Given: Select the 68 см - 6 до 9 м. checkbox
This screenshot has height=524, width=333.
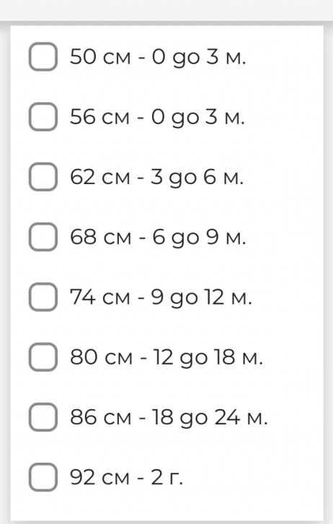Looking at the screenshot, I should (43, 237).
